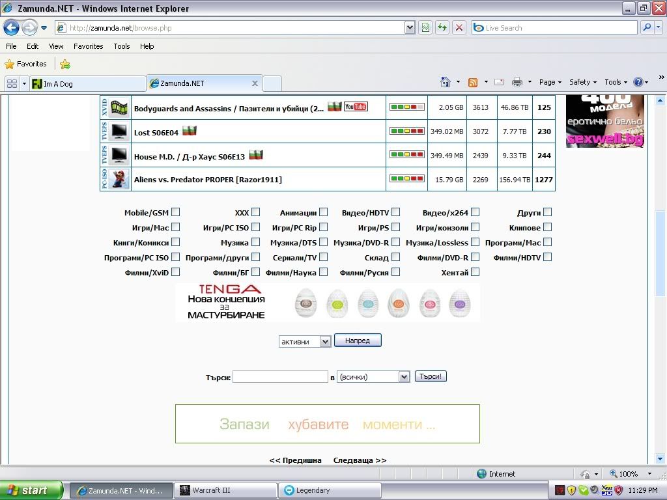This screenshot has height=500, width=667.
Task: Click the Home toolbar icon
Action: tap(446, 82)
